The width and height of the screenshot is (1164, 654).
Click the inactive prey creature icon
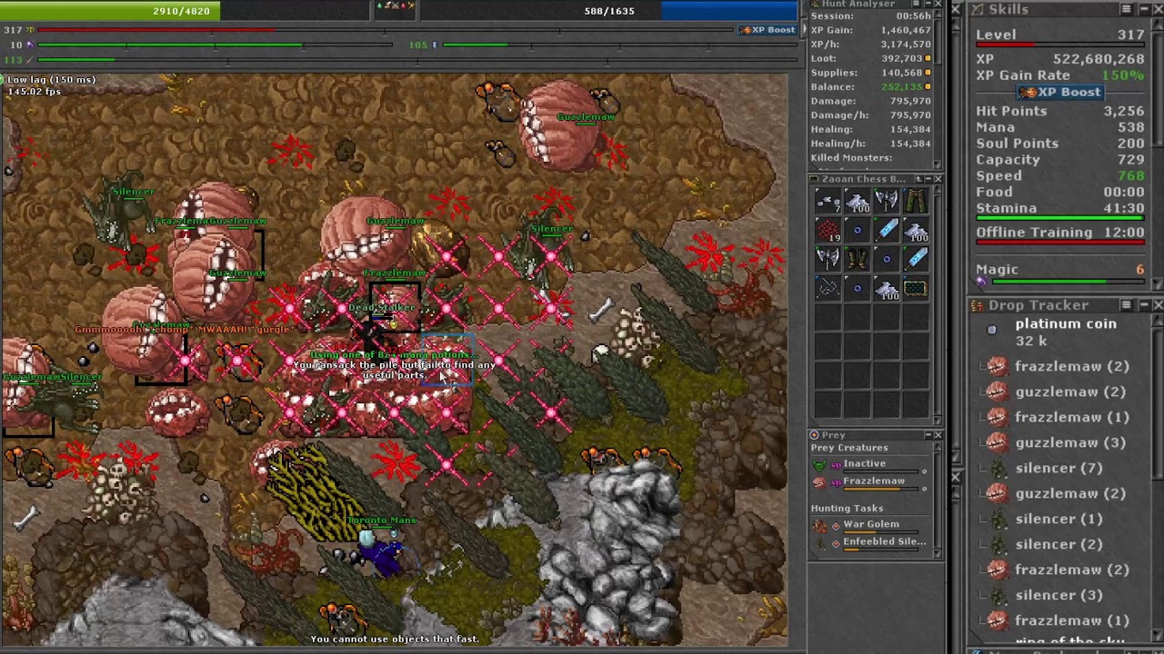(x=819, y=465)
